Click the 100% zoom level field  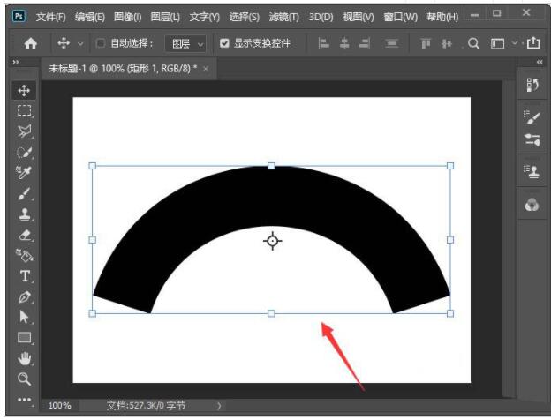60,406
